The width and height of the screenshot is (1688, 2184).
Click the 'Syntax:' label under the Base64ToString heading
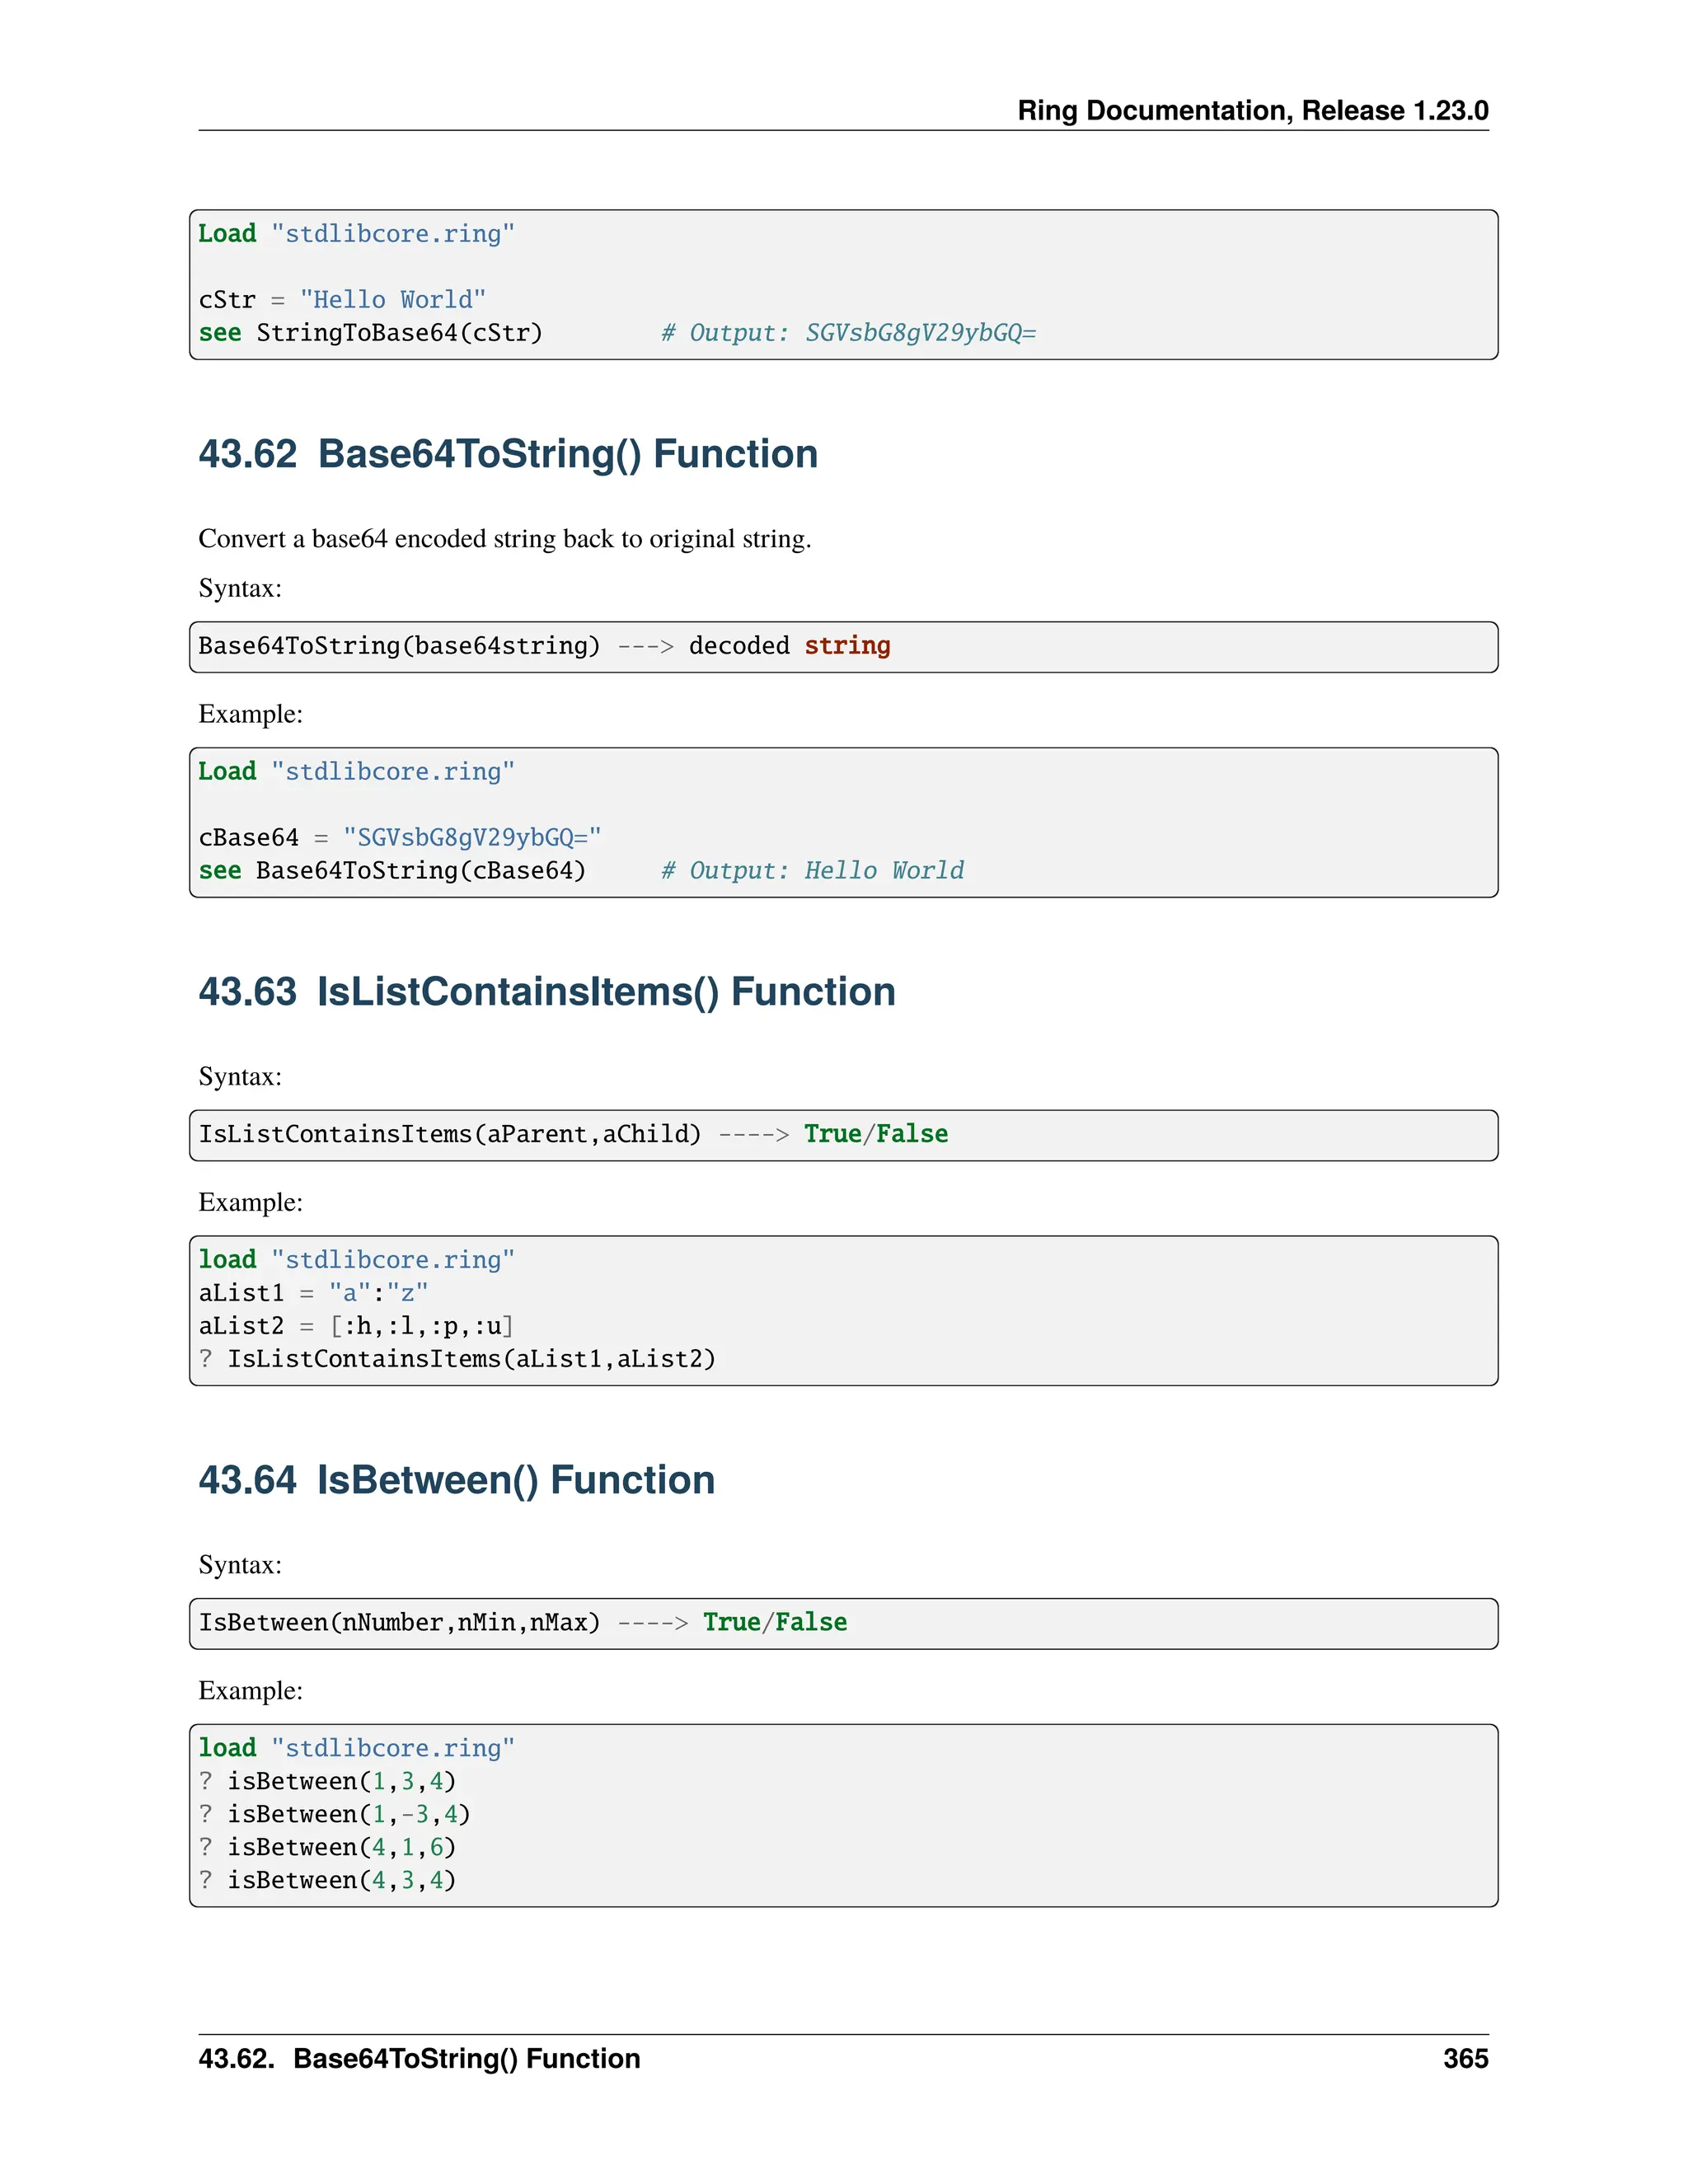click(x=240, y=588)
